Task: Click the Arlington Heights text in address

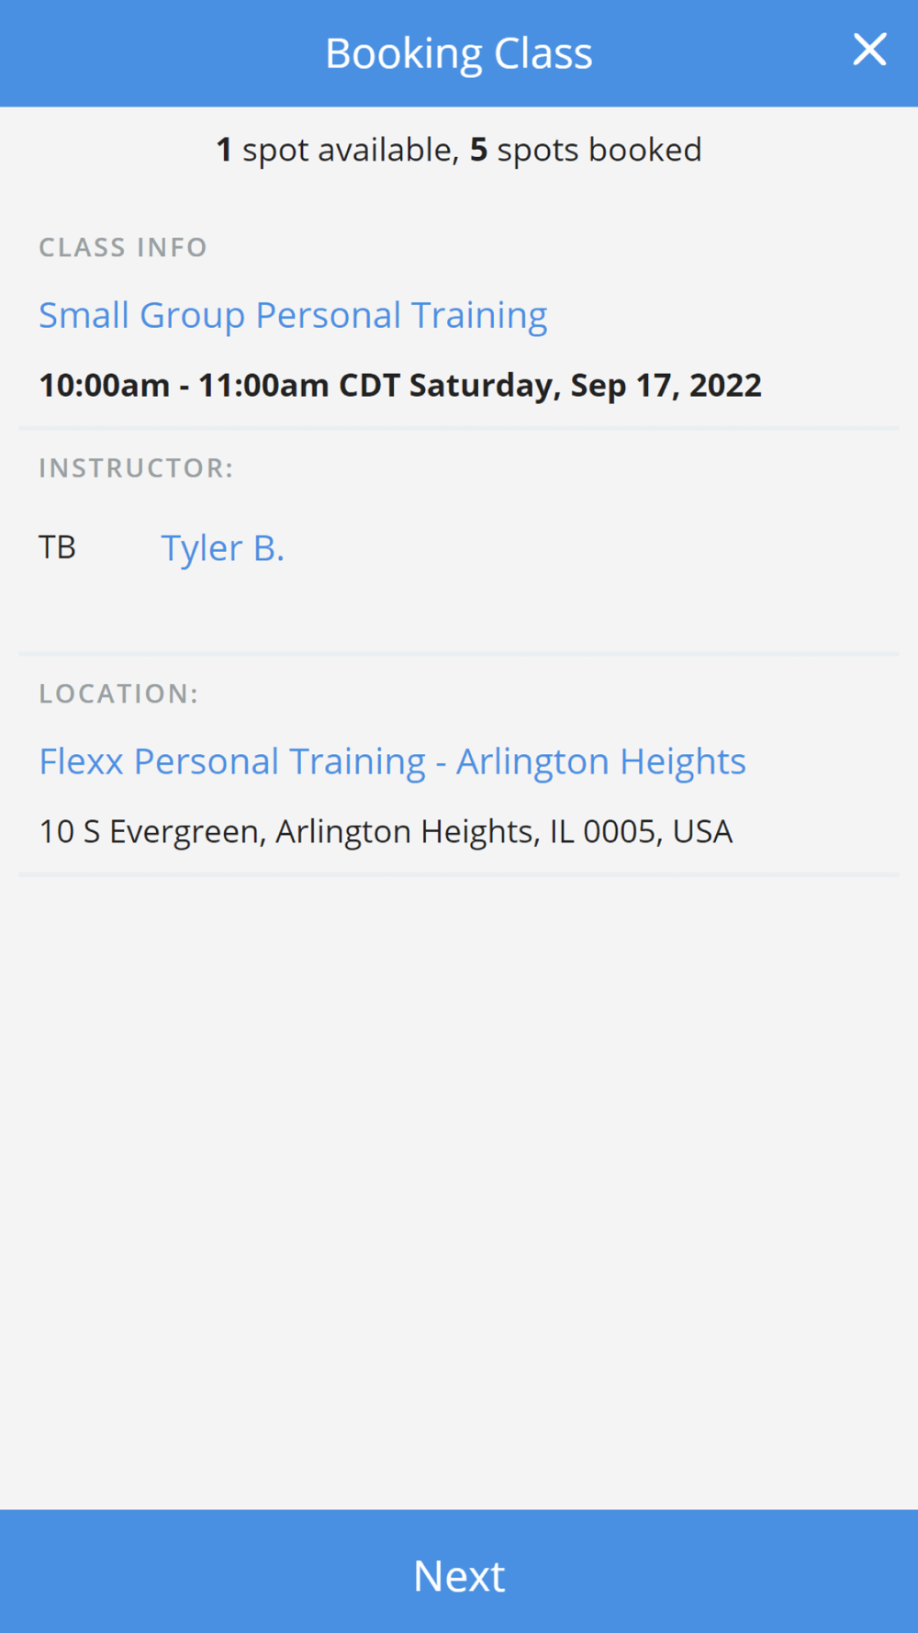Action: pos(407,831)
